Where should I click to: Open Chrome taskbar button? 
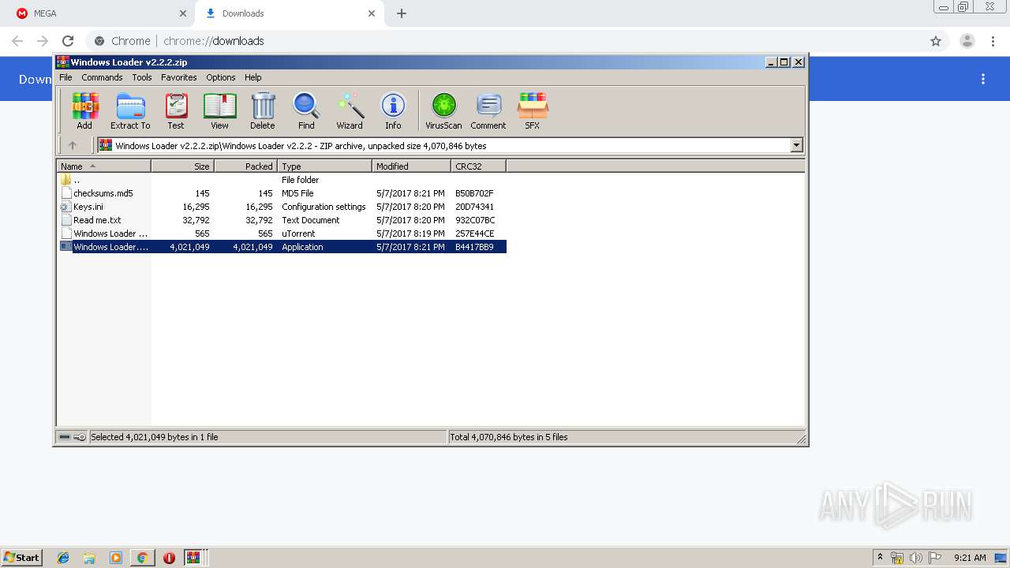pyautogui.click(x=142, y=558)
